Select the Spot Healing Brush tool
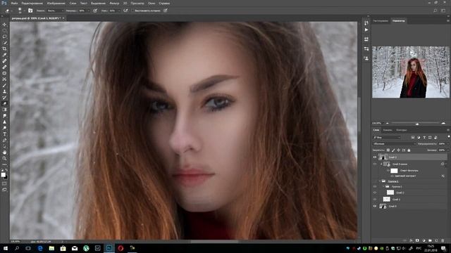The width and height of the screenshot is (451, 253). (x=4, y=61)
